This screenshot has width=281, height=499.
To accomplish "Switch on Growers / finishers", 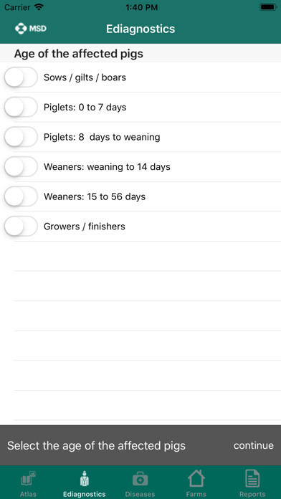I will [21, 227].
